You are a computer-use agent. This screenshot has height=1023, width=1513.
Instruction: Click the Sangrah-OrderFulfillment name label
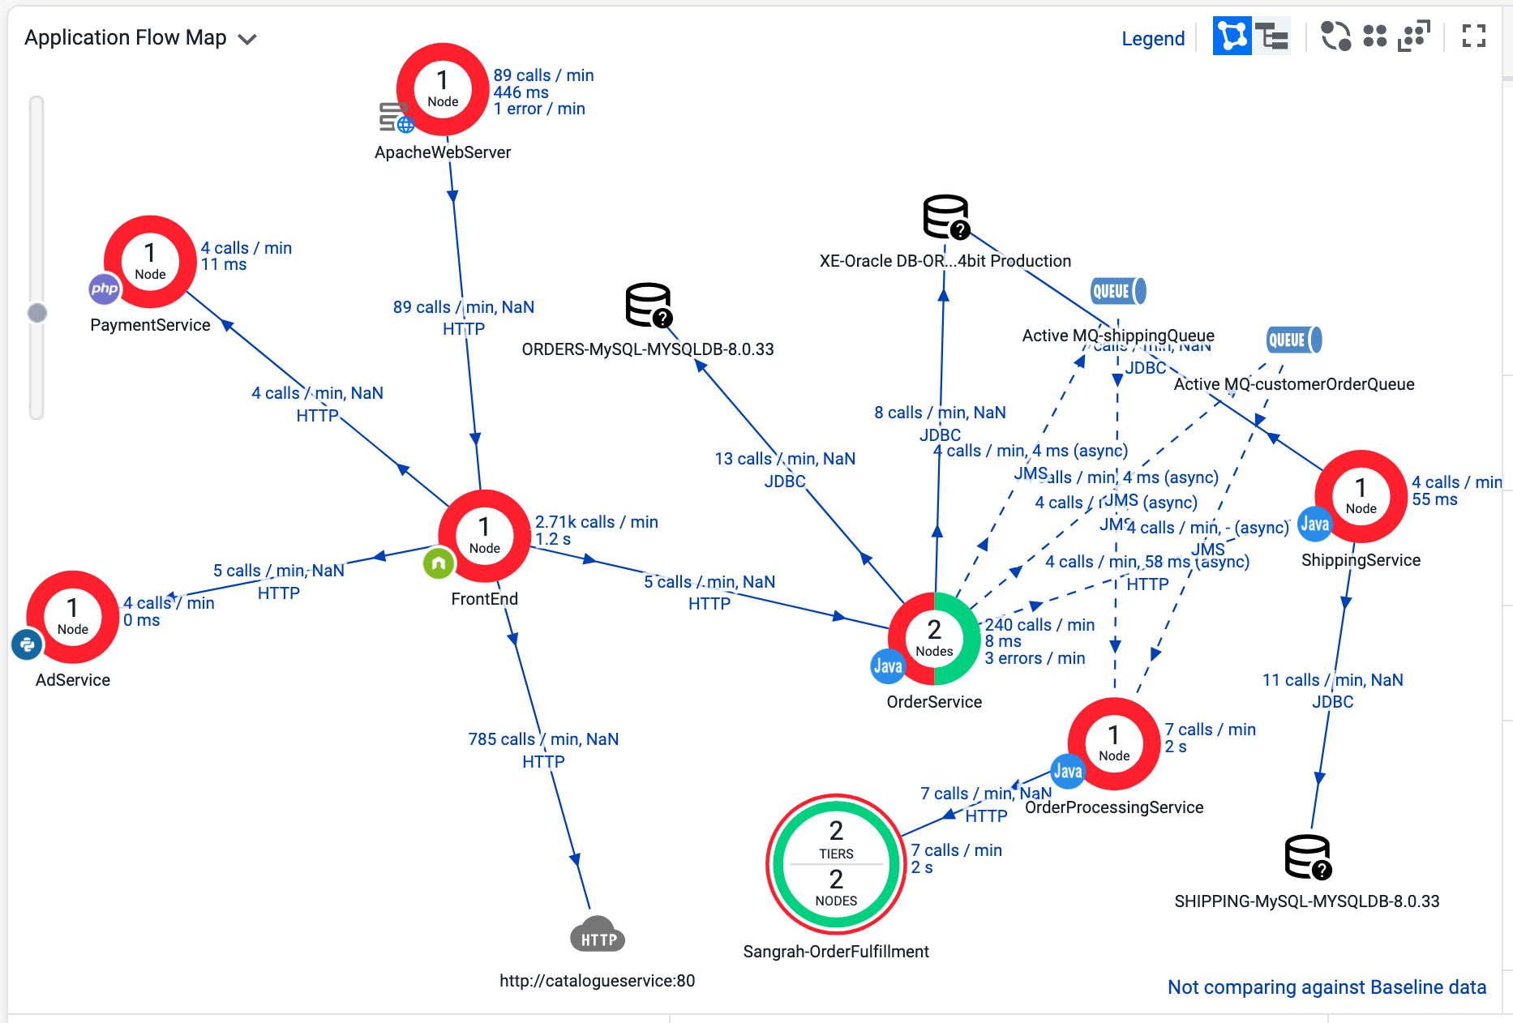[836, 952]
